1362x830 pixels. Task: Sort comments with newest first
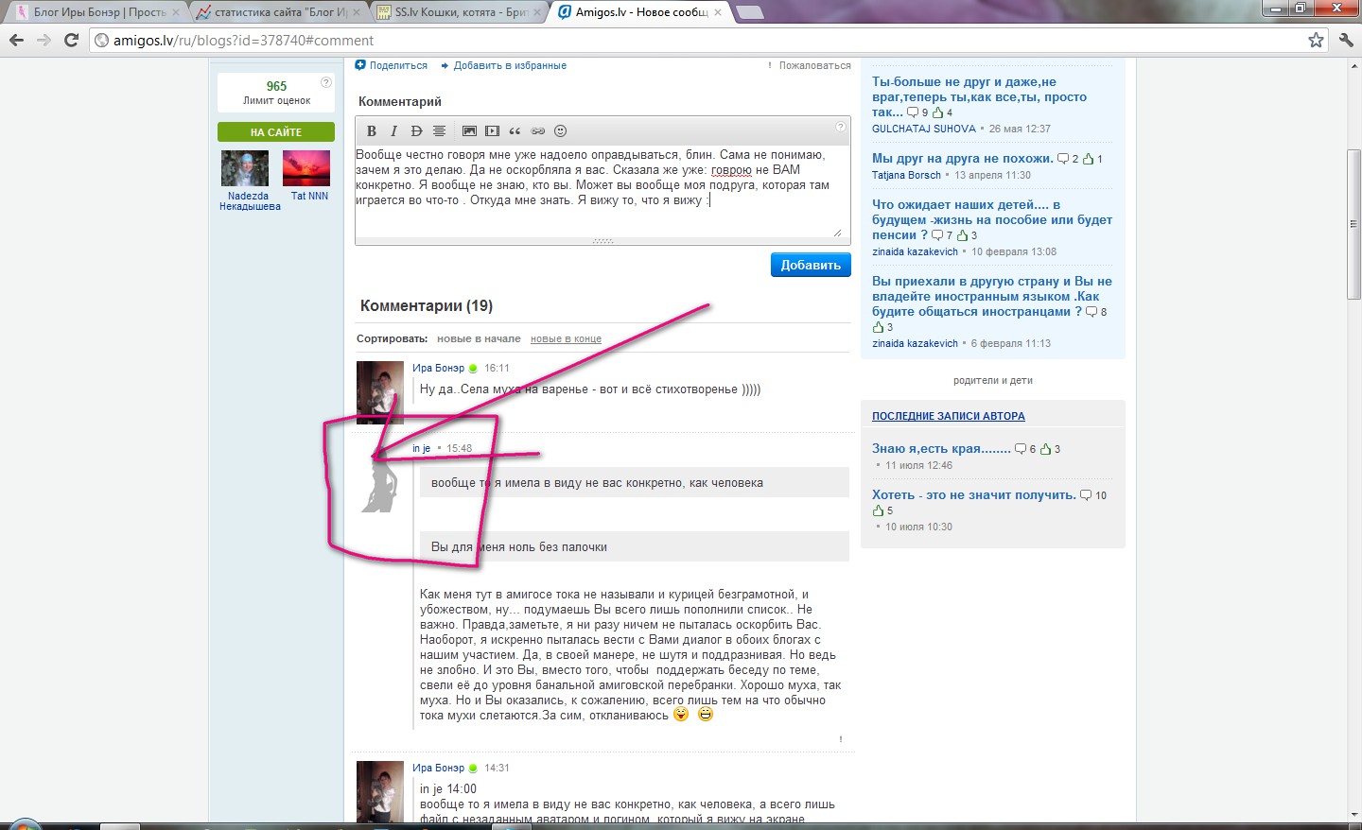pos(479,338)
